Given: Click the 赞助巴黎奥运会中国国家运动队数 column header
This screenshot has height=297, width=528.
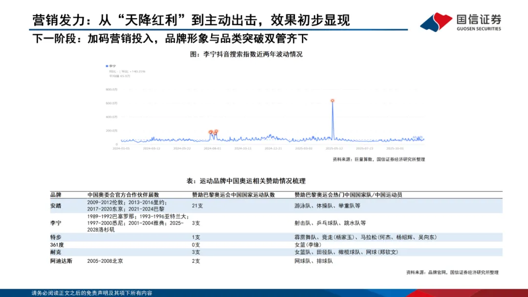Looking at the screenshot, I should coord(233,195).
